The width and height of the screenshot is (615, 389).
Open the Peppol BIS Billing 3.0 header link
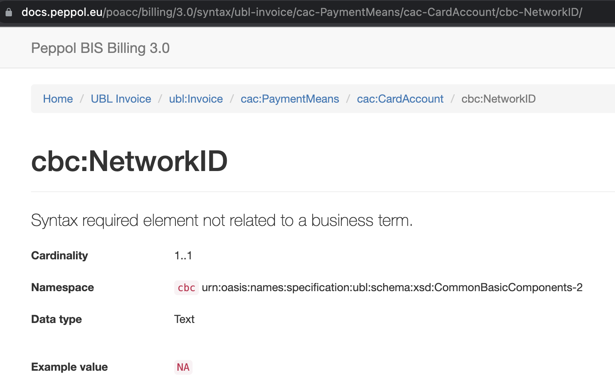point(100,48)
